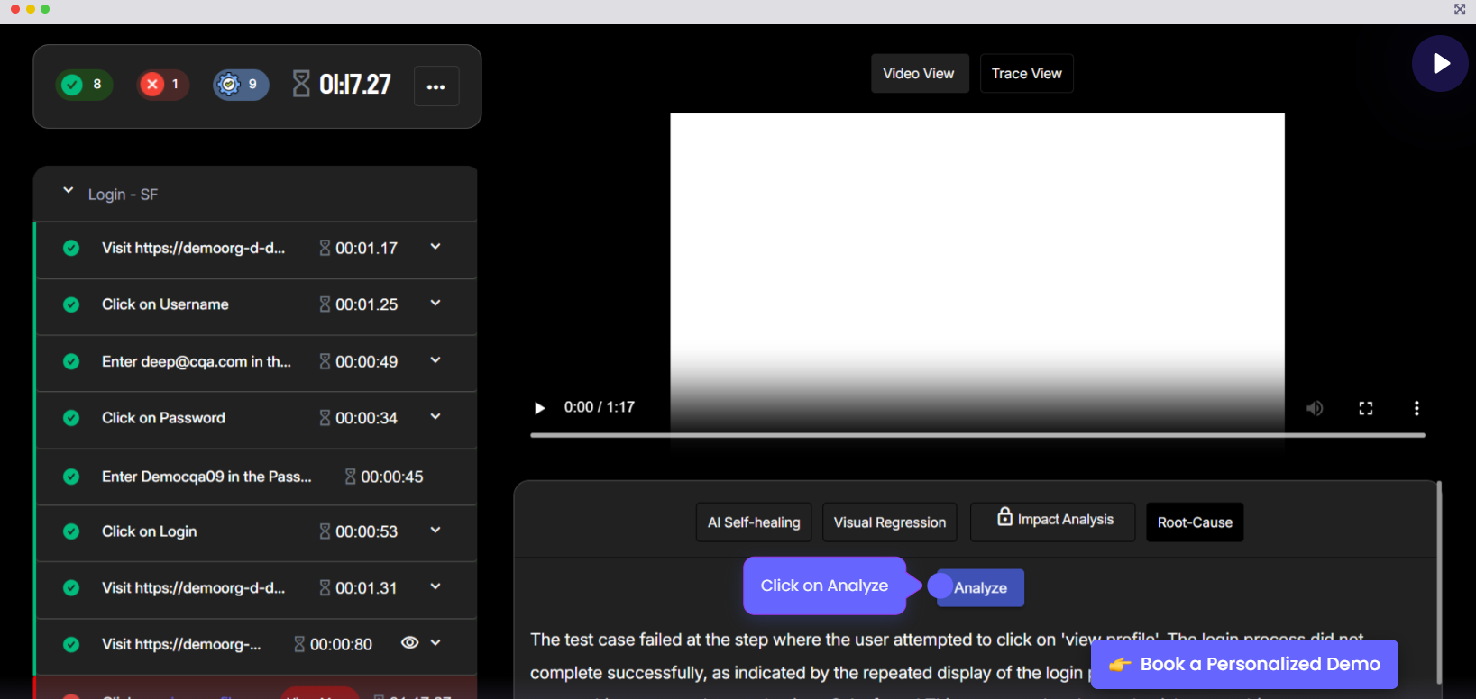Click the red failed tests count badge
This screenshot has height=699, width=1476.
click(x=162, y=85)
